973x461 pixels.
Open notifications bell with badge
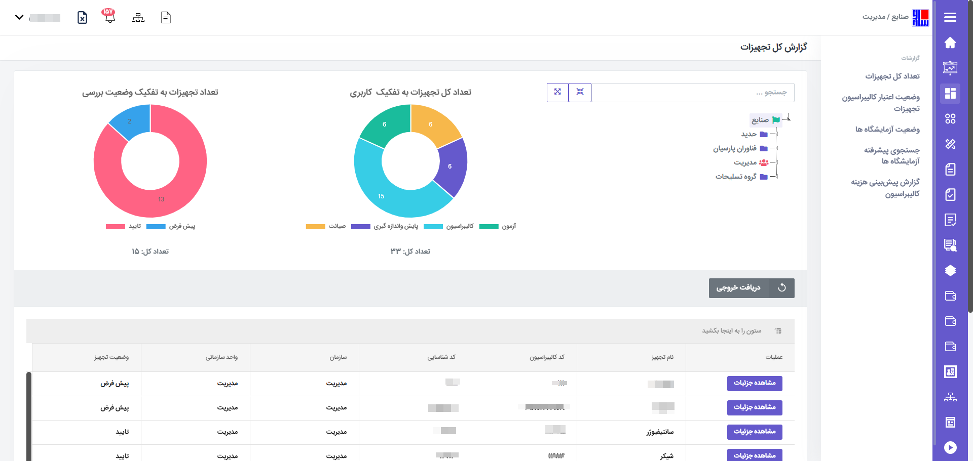click(109, 16)
